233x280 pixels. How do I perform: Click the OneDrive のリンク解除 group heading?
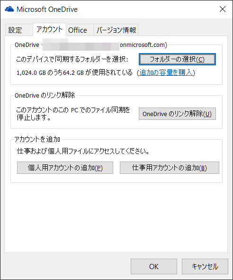(x=45, y=95)
